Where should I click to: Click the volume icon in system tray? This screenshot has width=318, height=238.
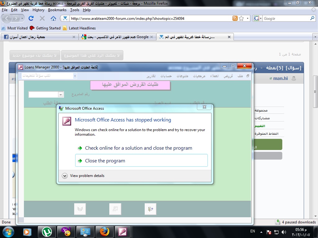coord(284,232)
